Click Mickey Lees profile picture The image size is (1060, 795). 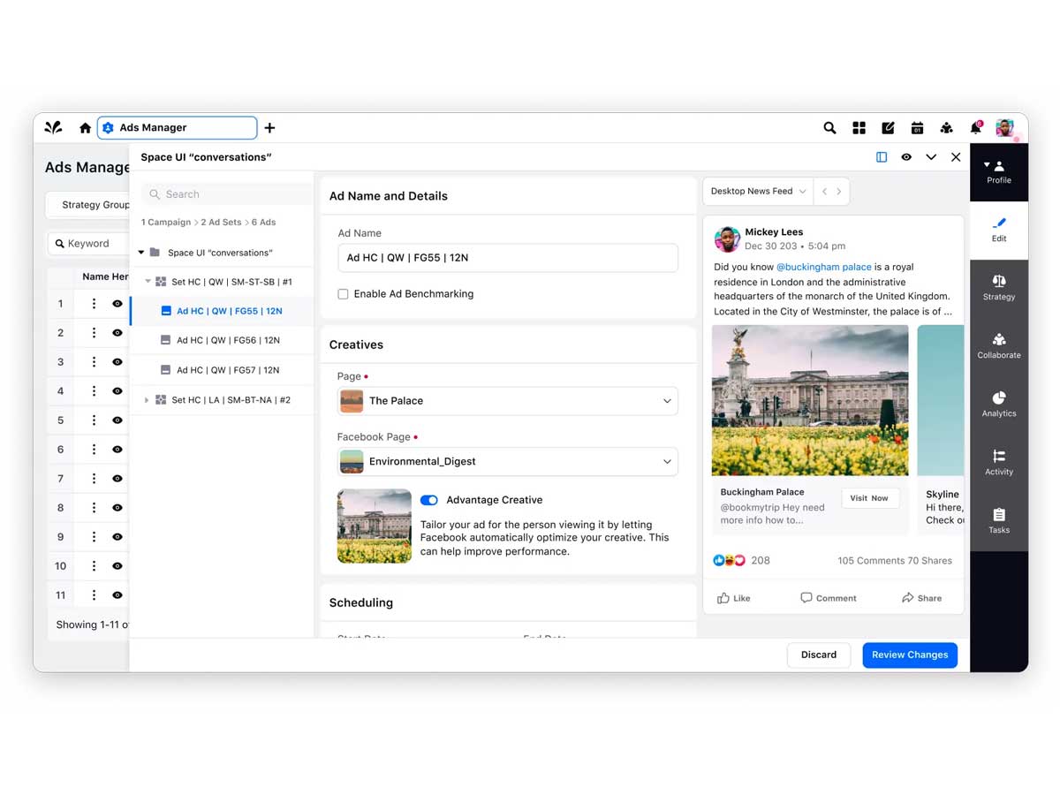(727, 238)
